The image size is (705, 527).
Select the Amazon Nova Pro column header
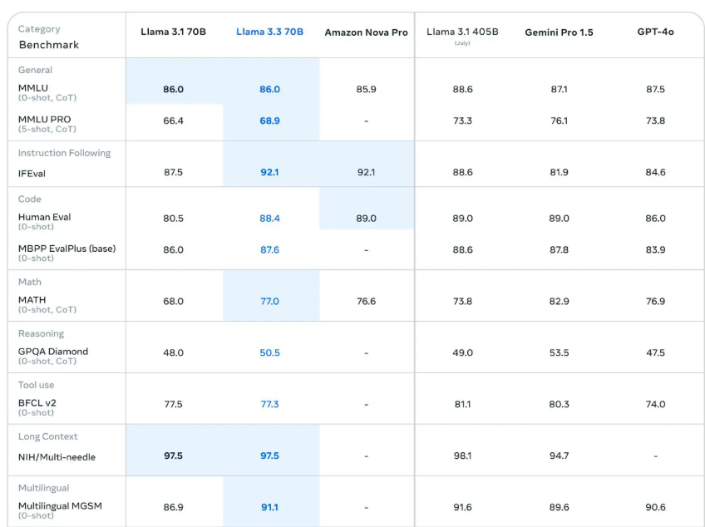coord(366,32)
